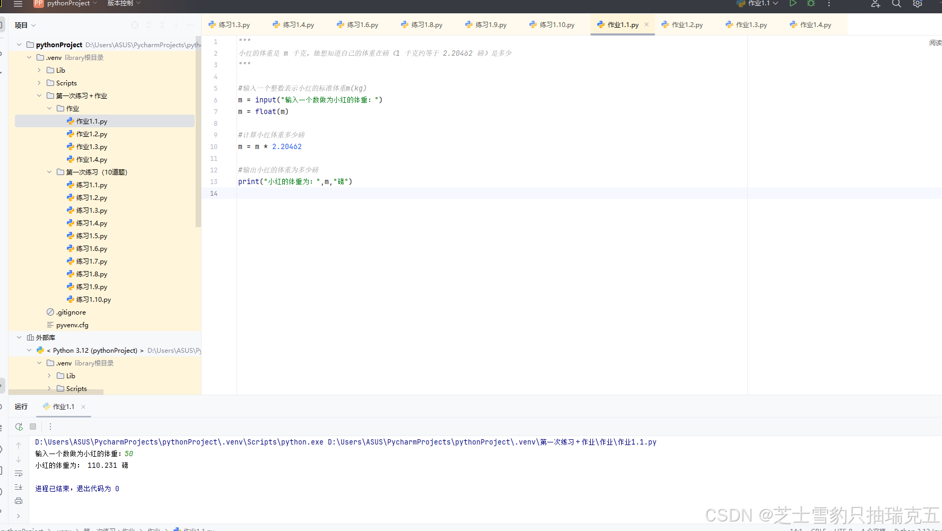Stop the process with the square icon
Screen dimensions: 942x531
coord(33,426)
